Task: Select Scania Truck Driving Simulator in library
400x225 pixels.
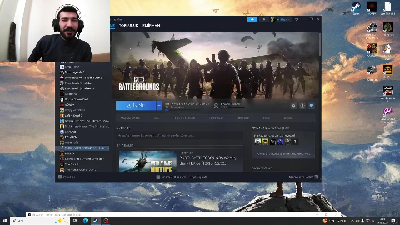Action: [84, 159]
